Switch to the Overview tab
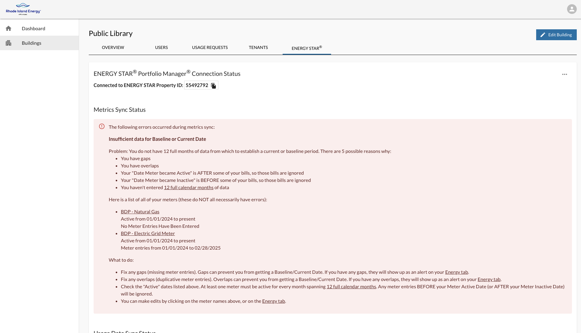This screenshot has width=581, height=333. pyautogui.click(x=113, y=47)
